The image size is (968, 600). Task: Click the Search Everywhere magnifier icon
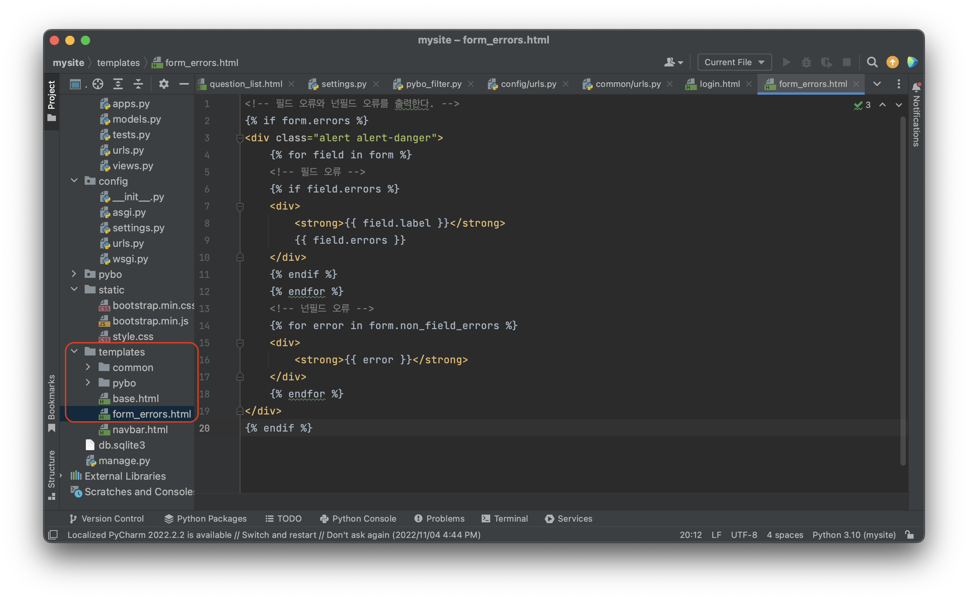click(x=872, y=62)
